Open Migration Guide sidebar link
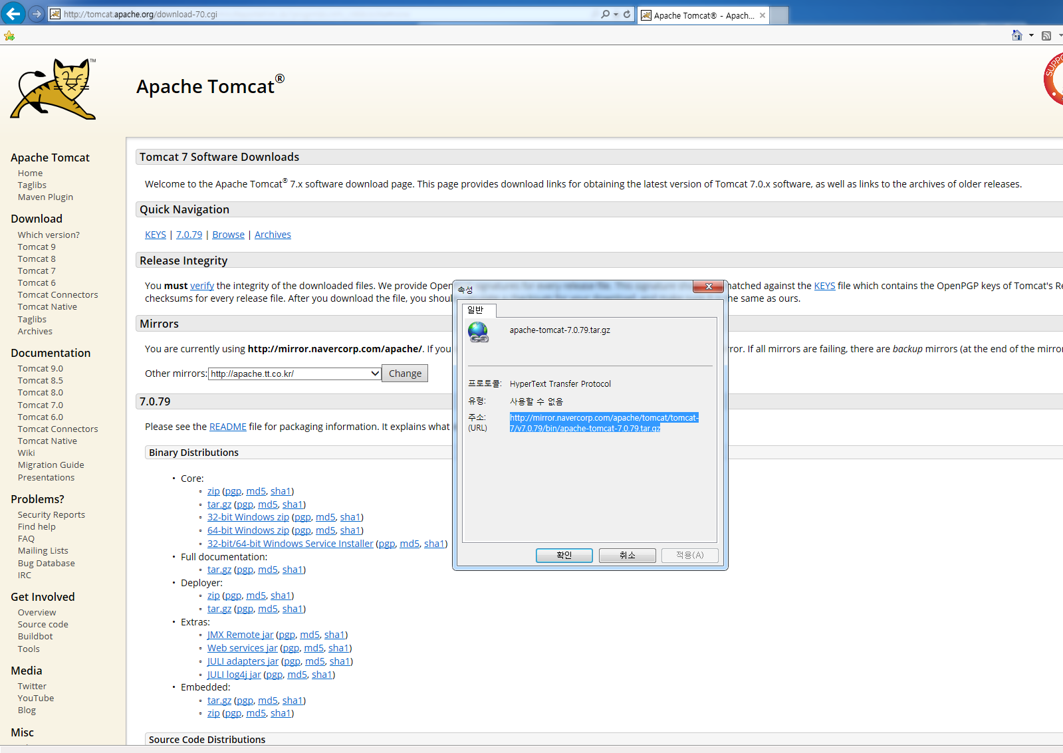Viewport: 1063px width, 753px height. click(x=51, y=465)
